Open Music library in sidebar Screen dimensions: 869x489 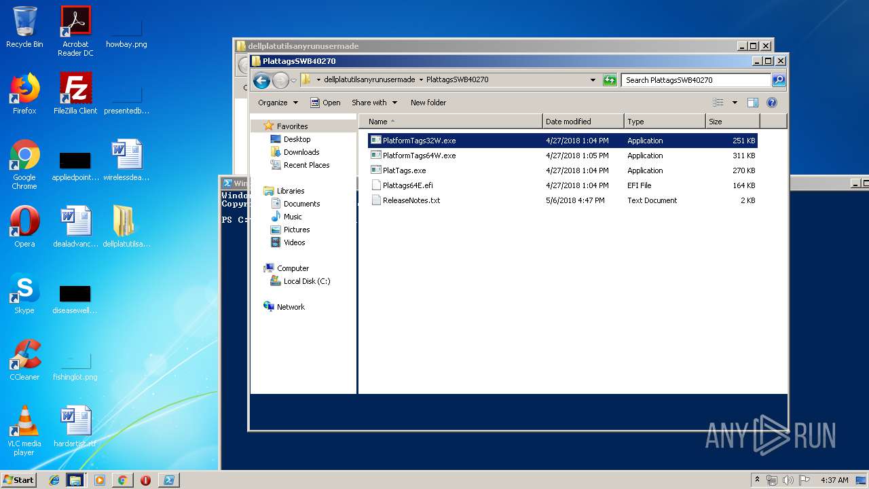click(x=293, y=217)
